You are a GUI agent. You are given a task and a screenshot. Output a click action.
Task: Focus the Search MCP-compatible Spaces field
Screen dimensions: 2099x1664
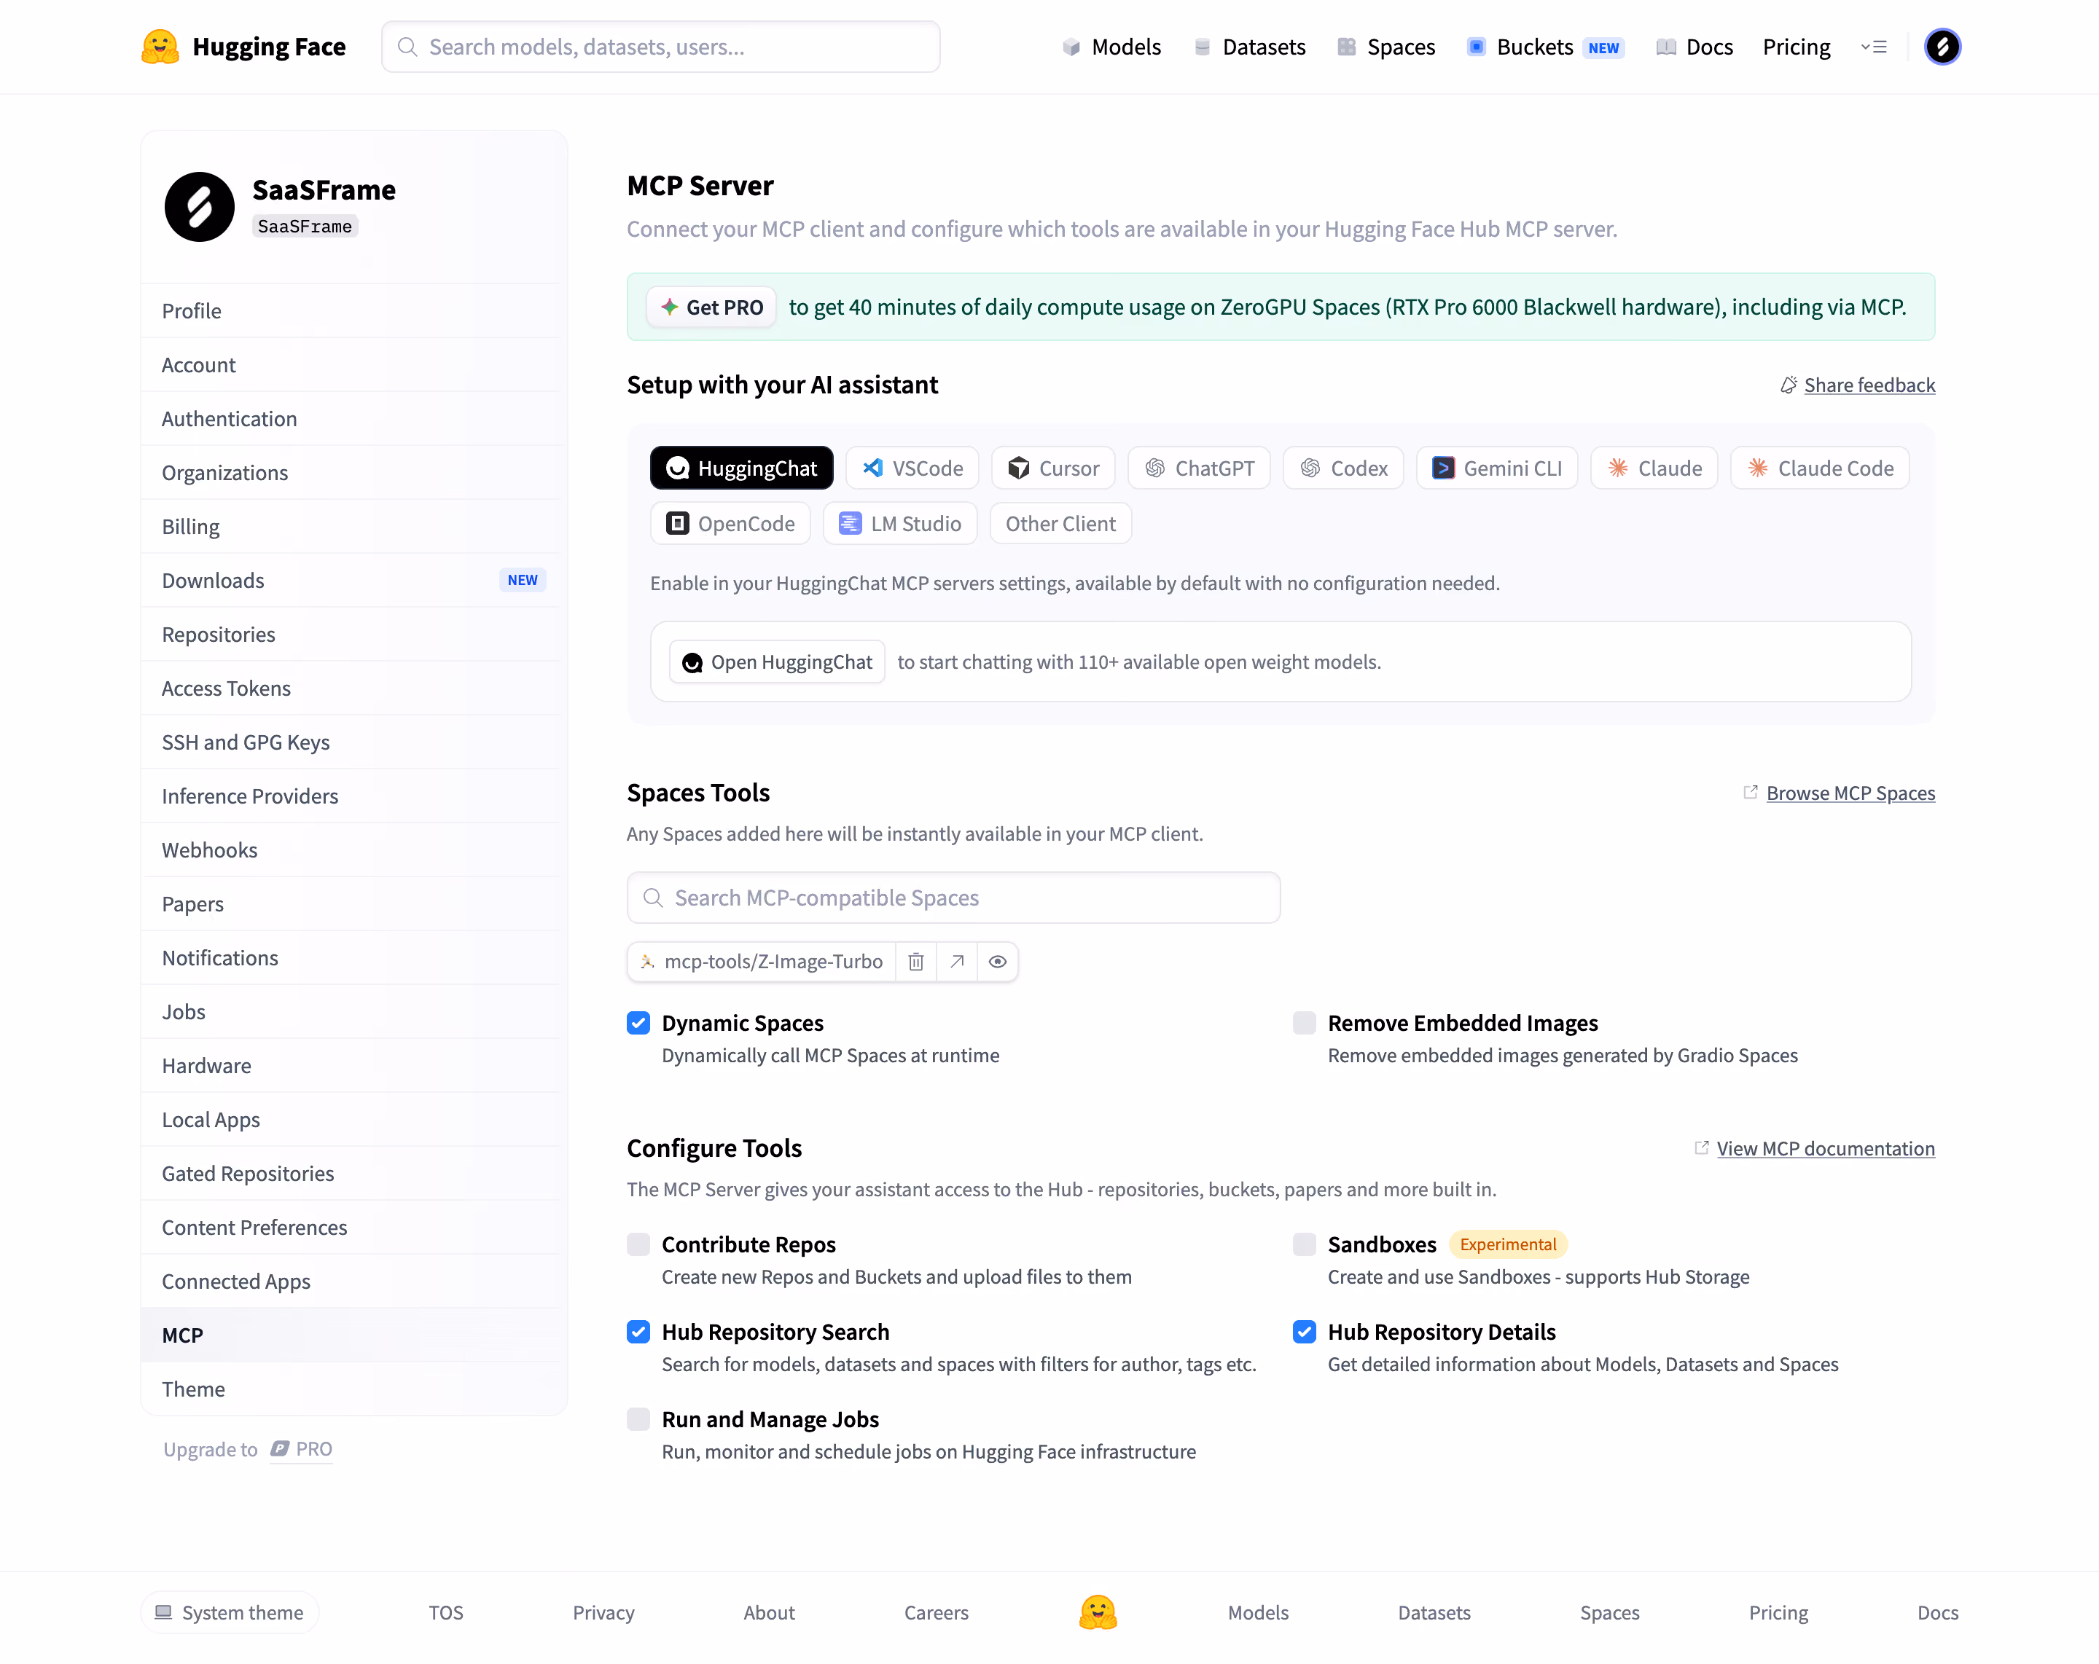953,897
